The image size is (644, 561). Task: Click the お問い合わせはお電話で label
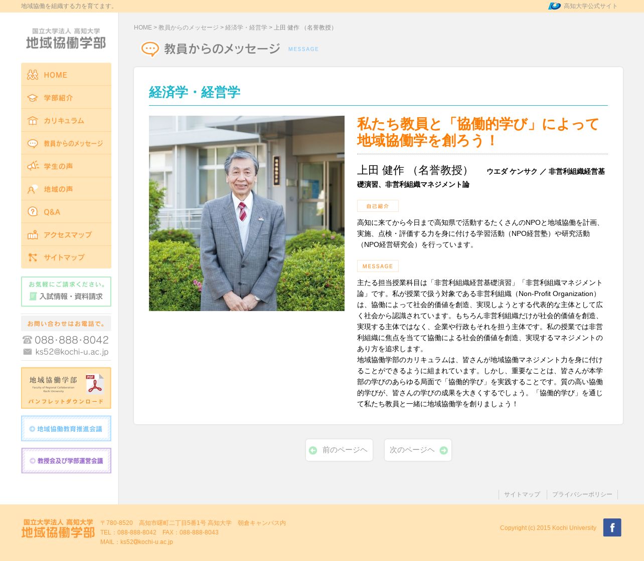[x=66, y=324]
